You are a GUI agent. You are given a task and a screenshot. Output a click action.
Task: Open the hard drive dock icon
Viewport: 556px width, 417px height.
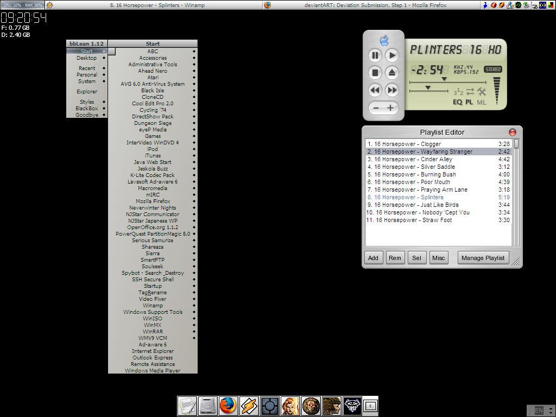pyautogui.click(x=208, y=406)
